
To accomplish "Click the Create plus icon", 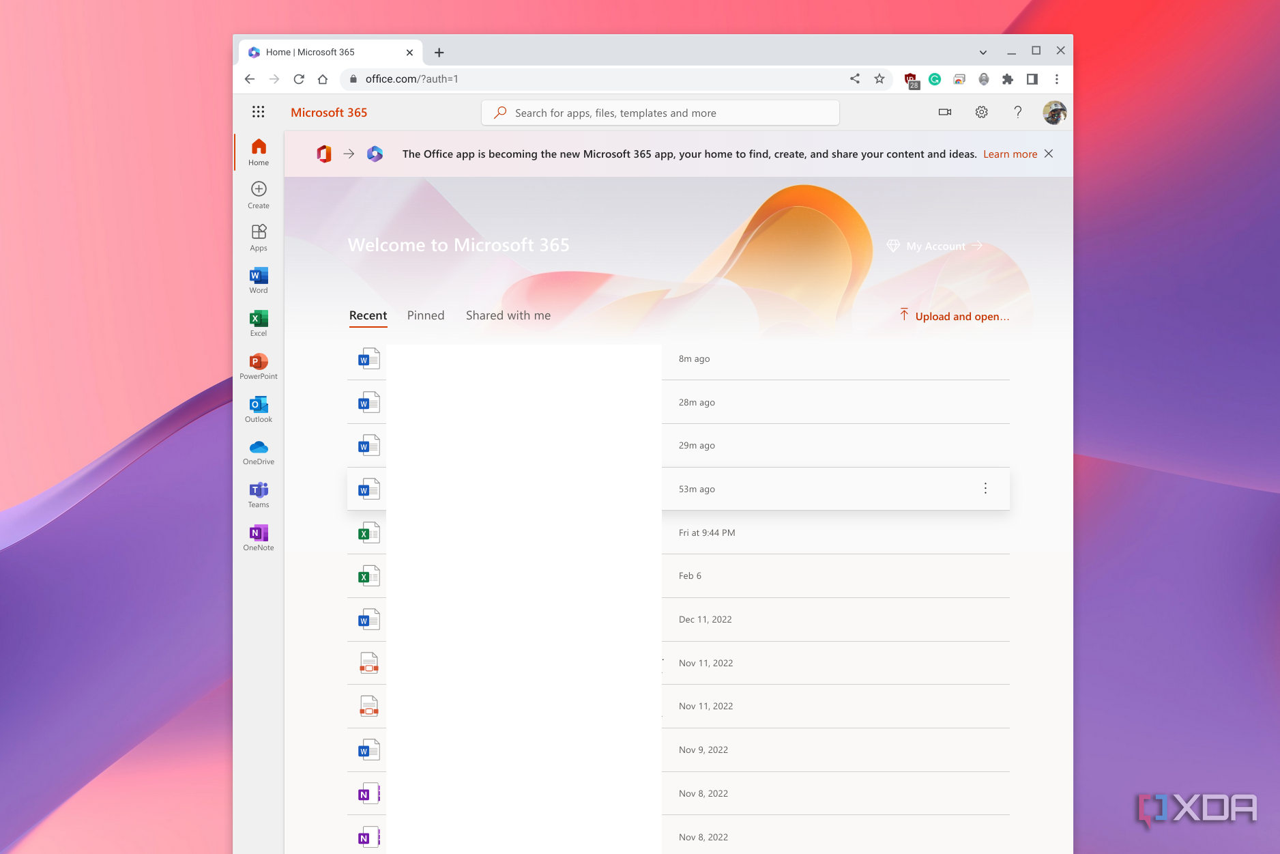I will point(258,190).
